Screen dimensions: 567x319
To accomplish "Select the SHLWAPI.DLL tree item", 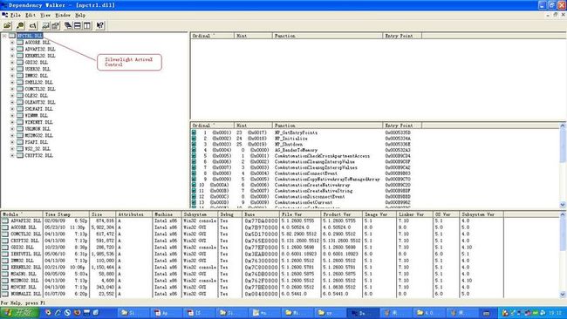I will 38,109.
